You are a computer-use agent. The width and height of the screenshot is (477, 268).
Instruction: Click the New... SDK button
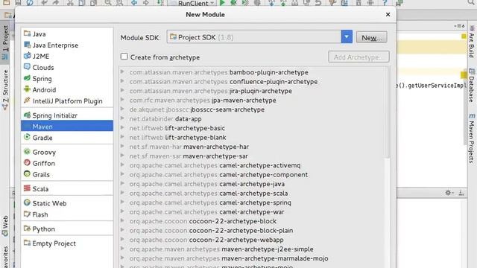[x=371, y=37]
